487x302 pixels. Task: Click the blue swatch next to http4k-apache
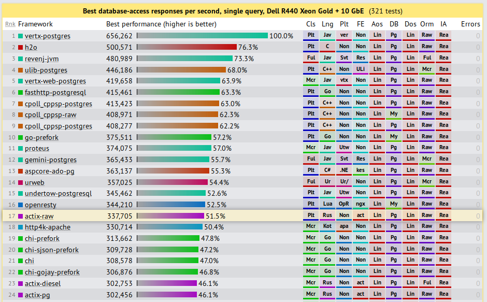[x=21, y=227]
